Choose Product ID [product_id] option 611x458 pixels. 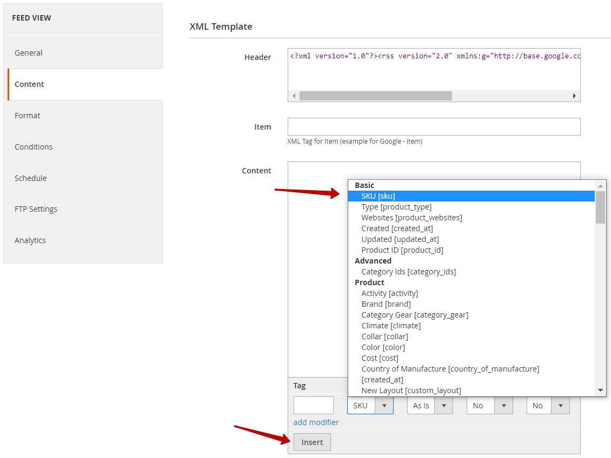(x=471, y=250)
